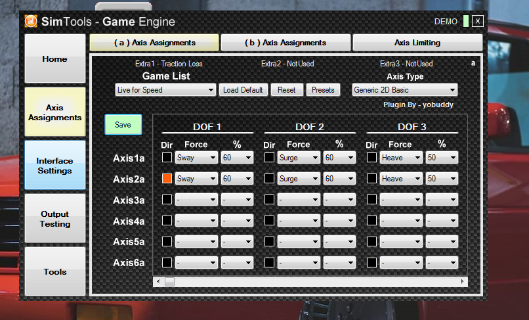Open Axis2a DOF 3 Heave force dropdown

click(401, 179)
